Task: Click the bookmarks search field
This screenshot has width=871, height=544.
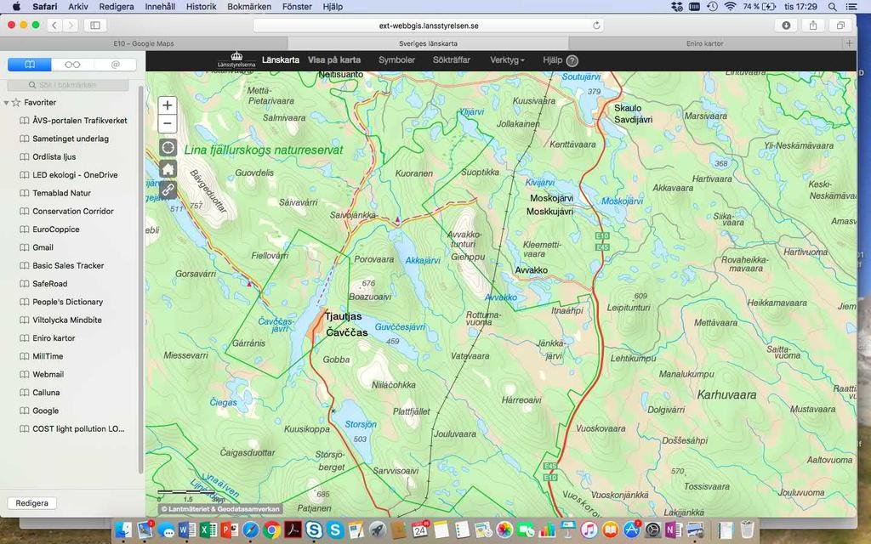Action: (x=68, y=85)
